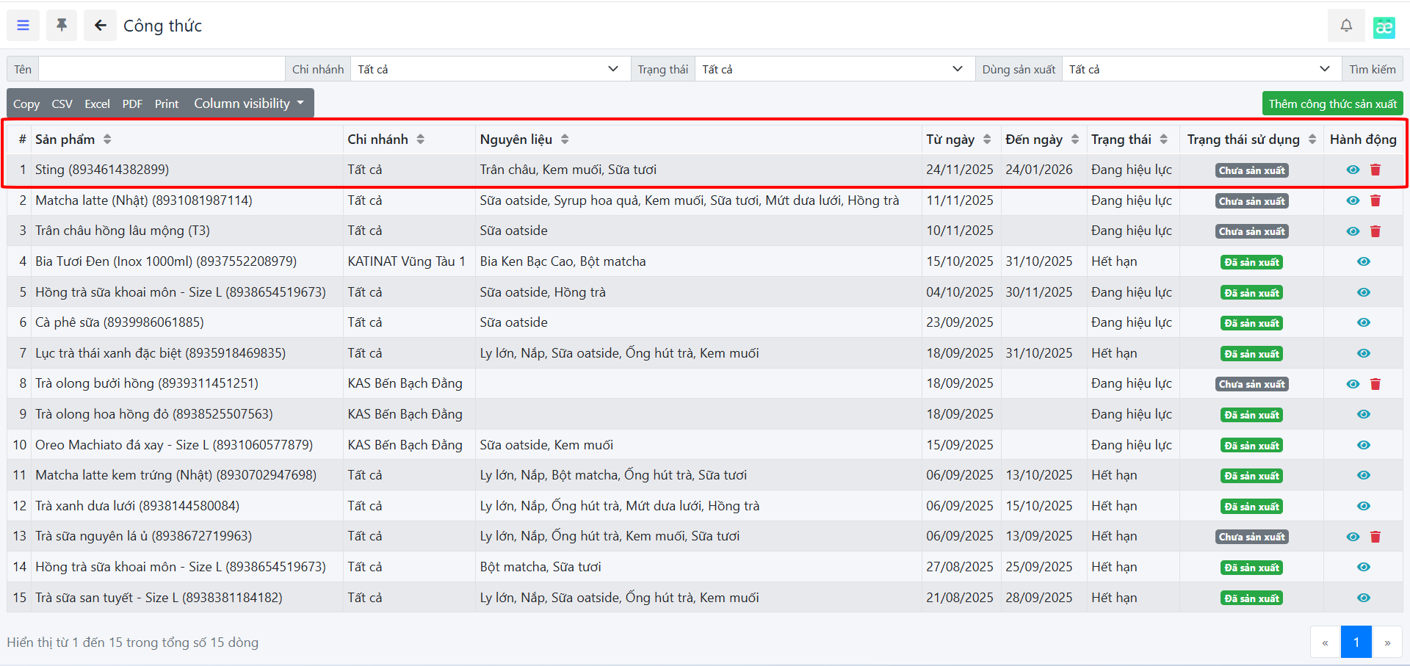Click the back arrow beside Công thức

(100, 26)
